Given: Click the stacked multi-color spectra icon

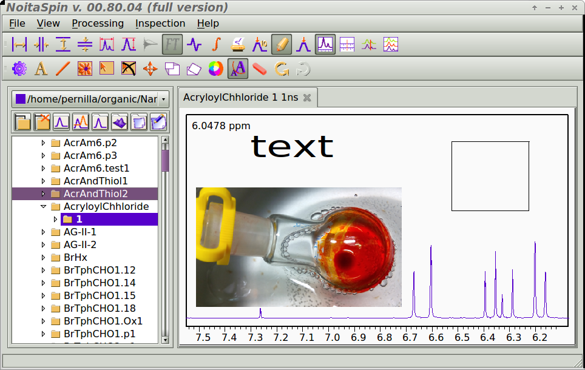Looking at the screenshot, I should (x=391, y=45).
